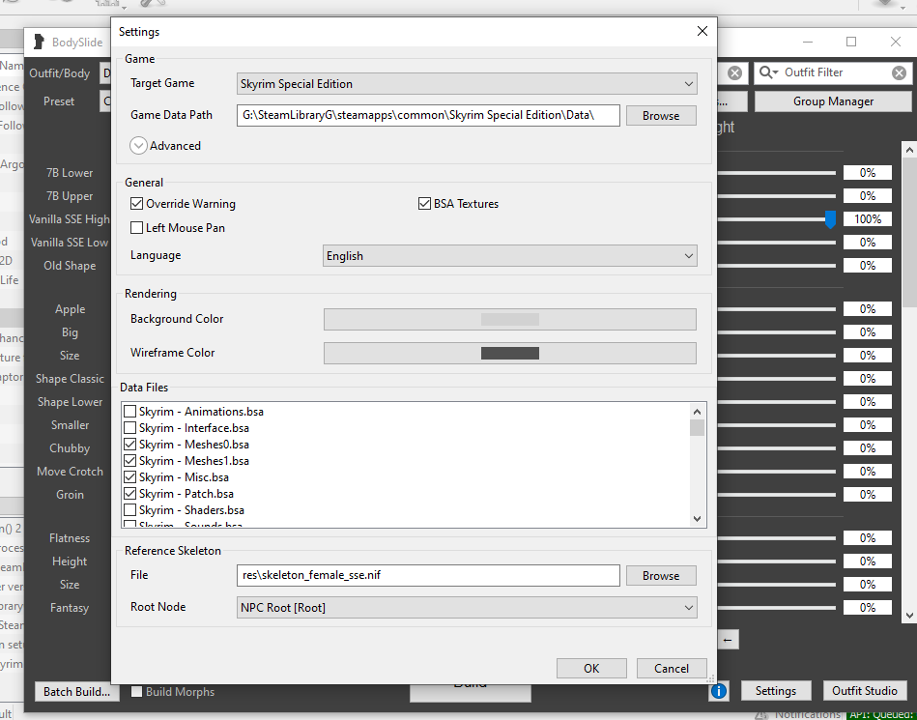
Task: Click the BodySlide title bar app icon
Action: pos(40,43)
